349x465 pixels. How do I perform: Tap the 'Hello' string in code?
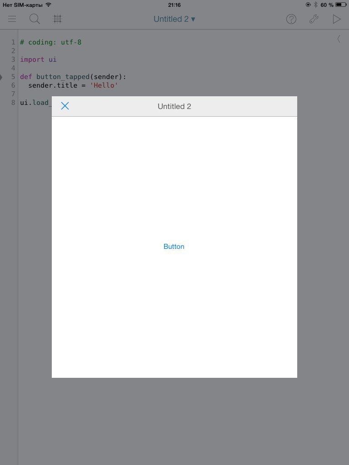(104, 85)
